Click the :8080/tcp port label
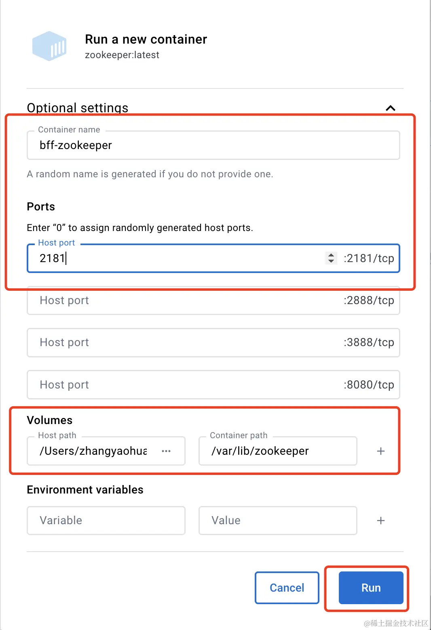Image resolution: width=431 pixels, height=630 pixels. pos(369,384)
